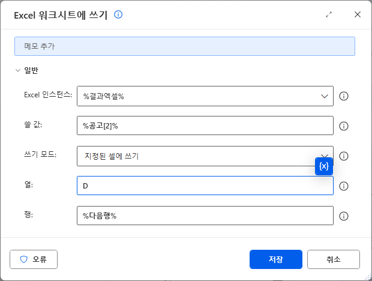Click the 일반 section label
This screenshot has height=281, width=372.
(x=31, y=70)
